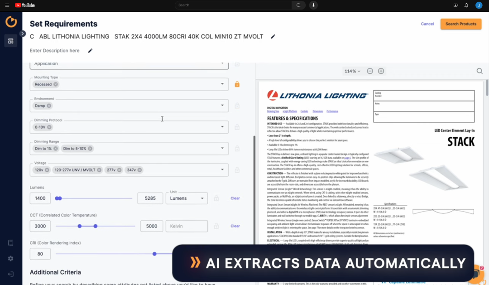Open the nLight Platform navigation link
The image size is (489, 285).
tap(290, 111)
